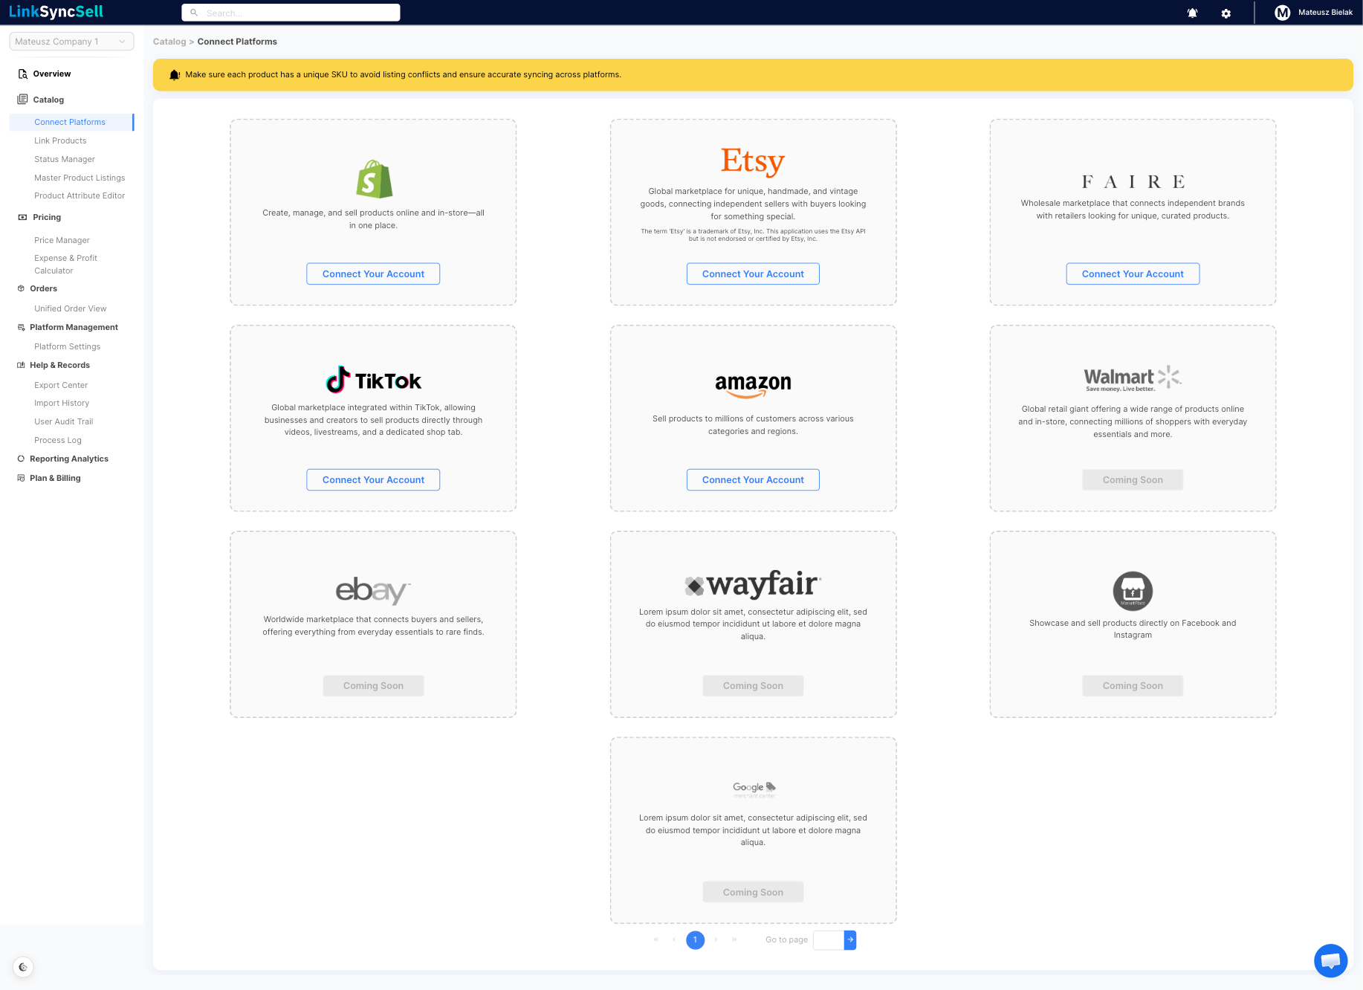Click the Overview sidebar icon
This screenshot has width=1363, height=990.
coord(22,74)
